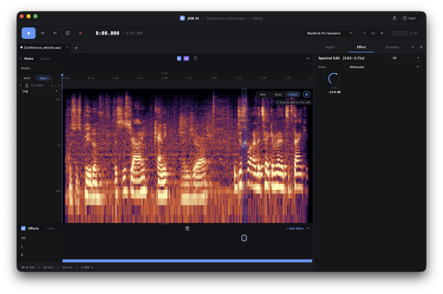Click the 4 / 4 time signature

pyautogui.click(x=55, y=85)
